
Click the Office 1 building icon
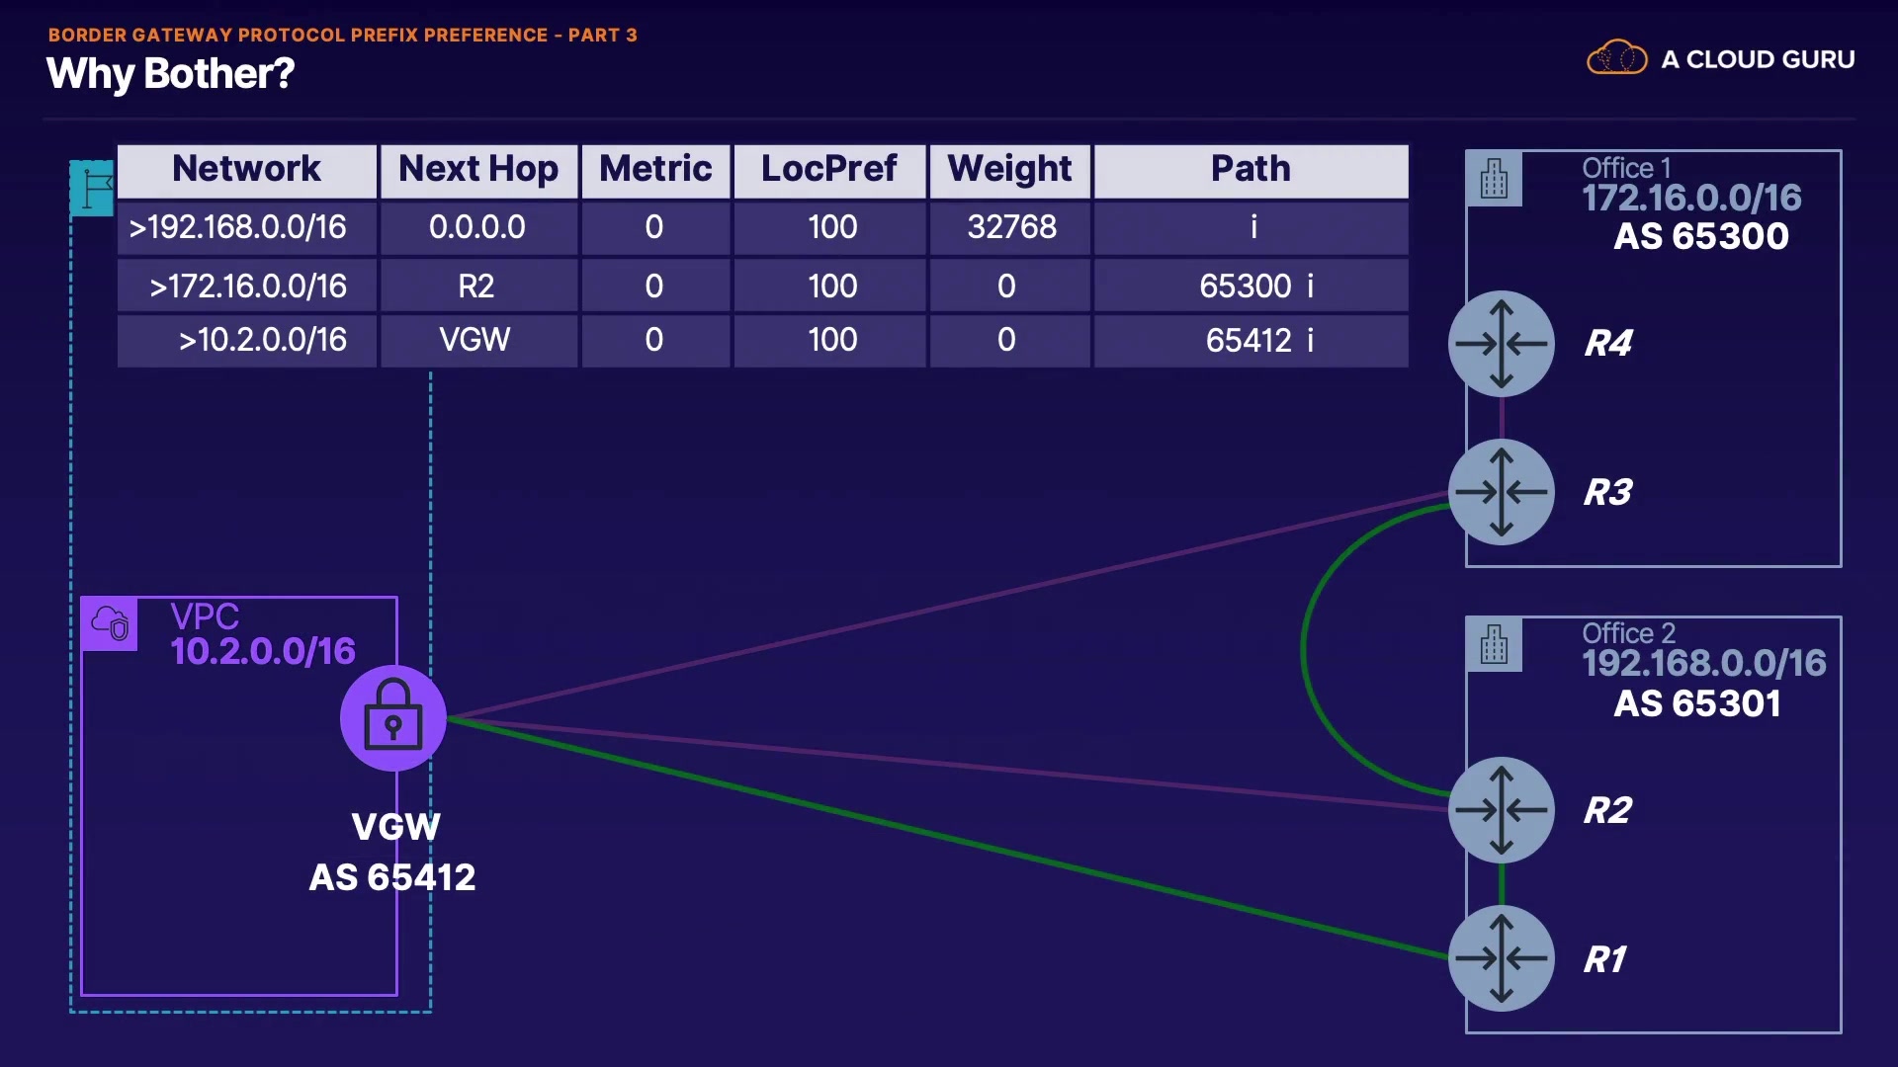tap(1494, 180)
